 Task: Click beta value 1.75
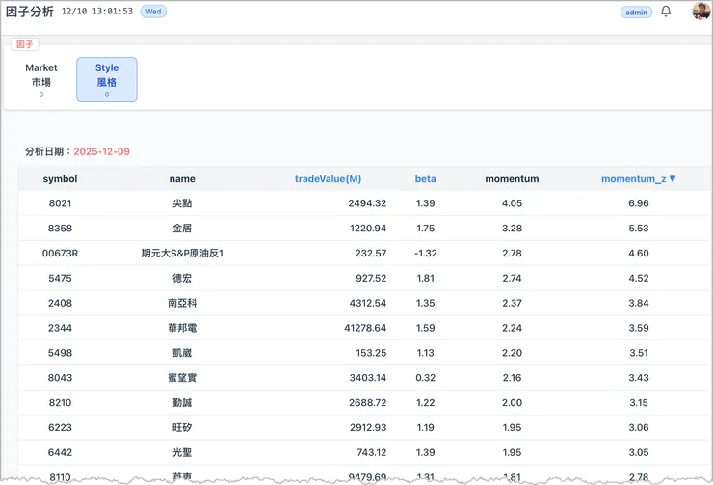coord(425,229)
